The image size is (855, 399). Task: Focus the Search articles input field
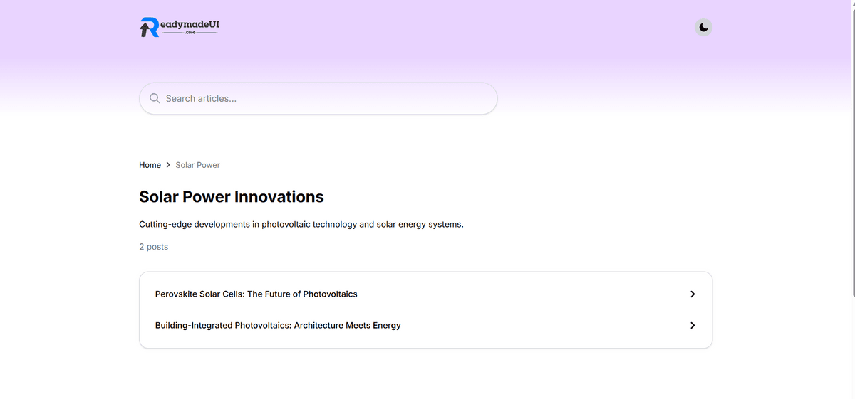(318, 98)
